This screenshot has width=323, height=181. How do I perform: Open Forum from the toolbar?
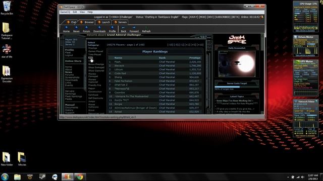pos(86,29)
